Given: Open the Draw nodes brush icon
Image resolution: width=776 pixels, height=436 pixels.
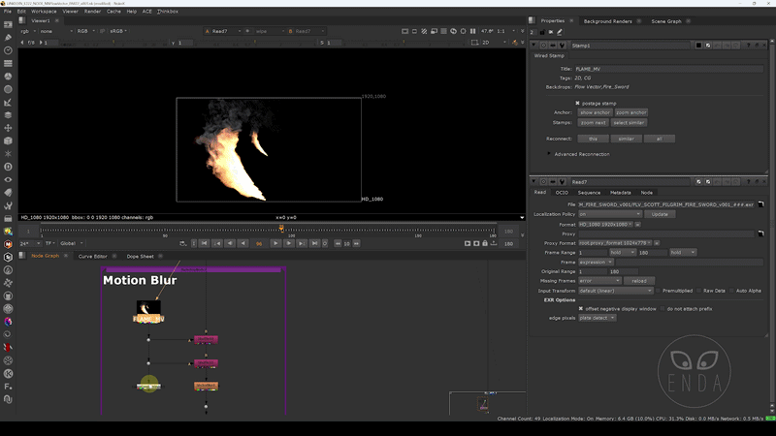Looking at the screenshot, I should click(x=8, y=37).
